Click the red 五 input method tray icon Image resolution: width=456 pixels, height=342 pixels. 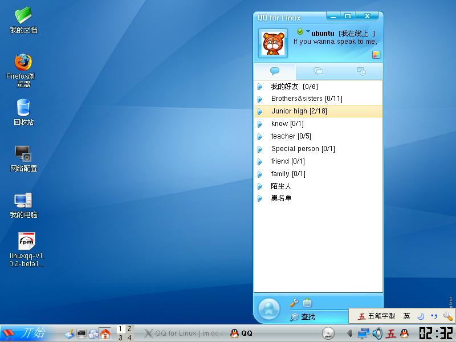[x=391, y=333]
